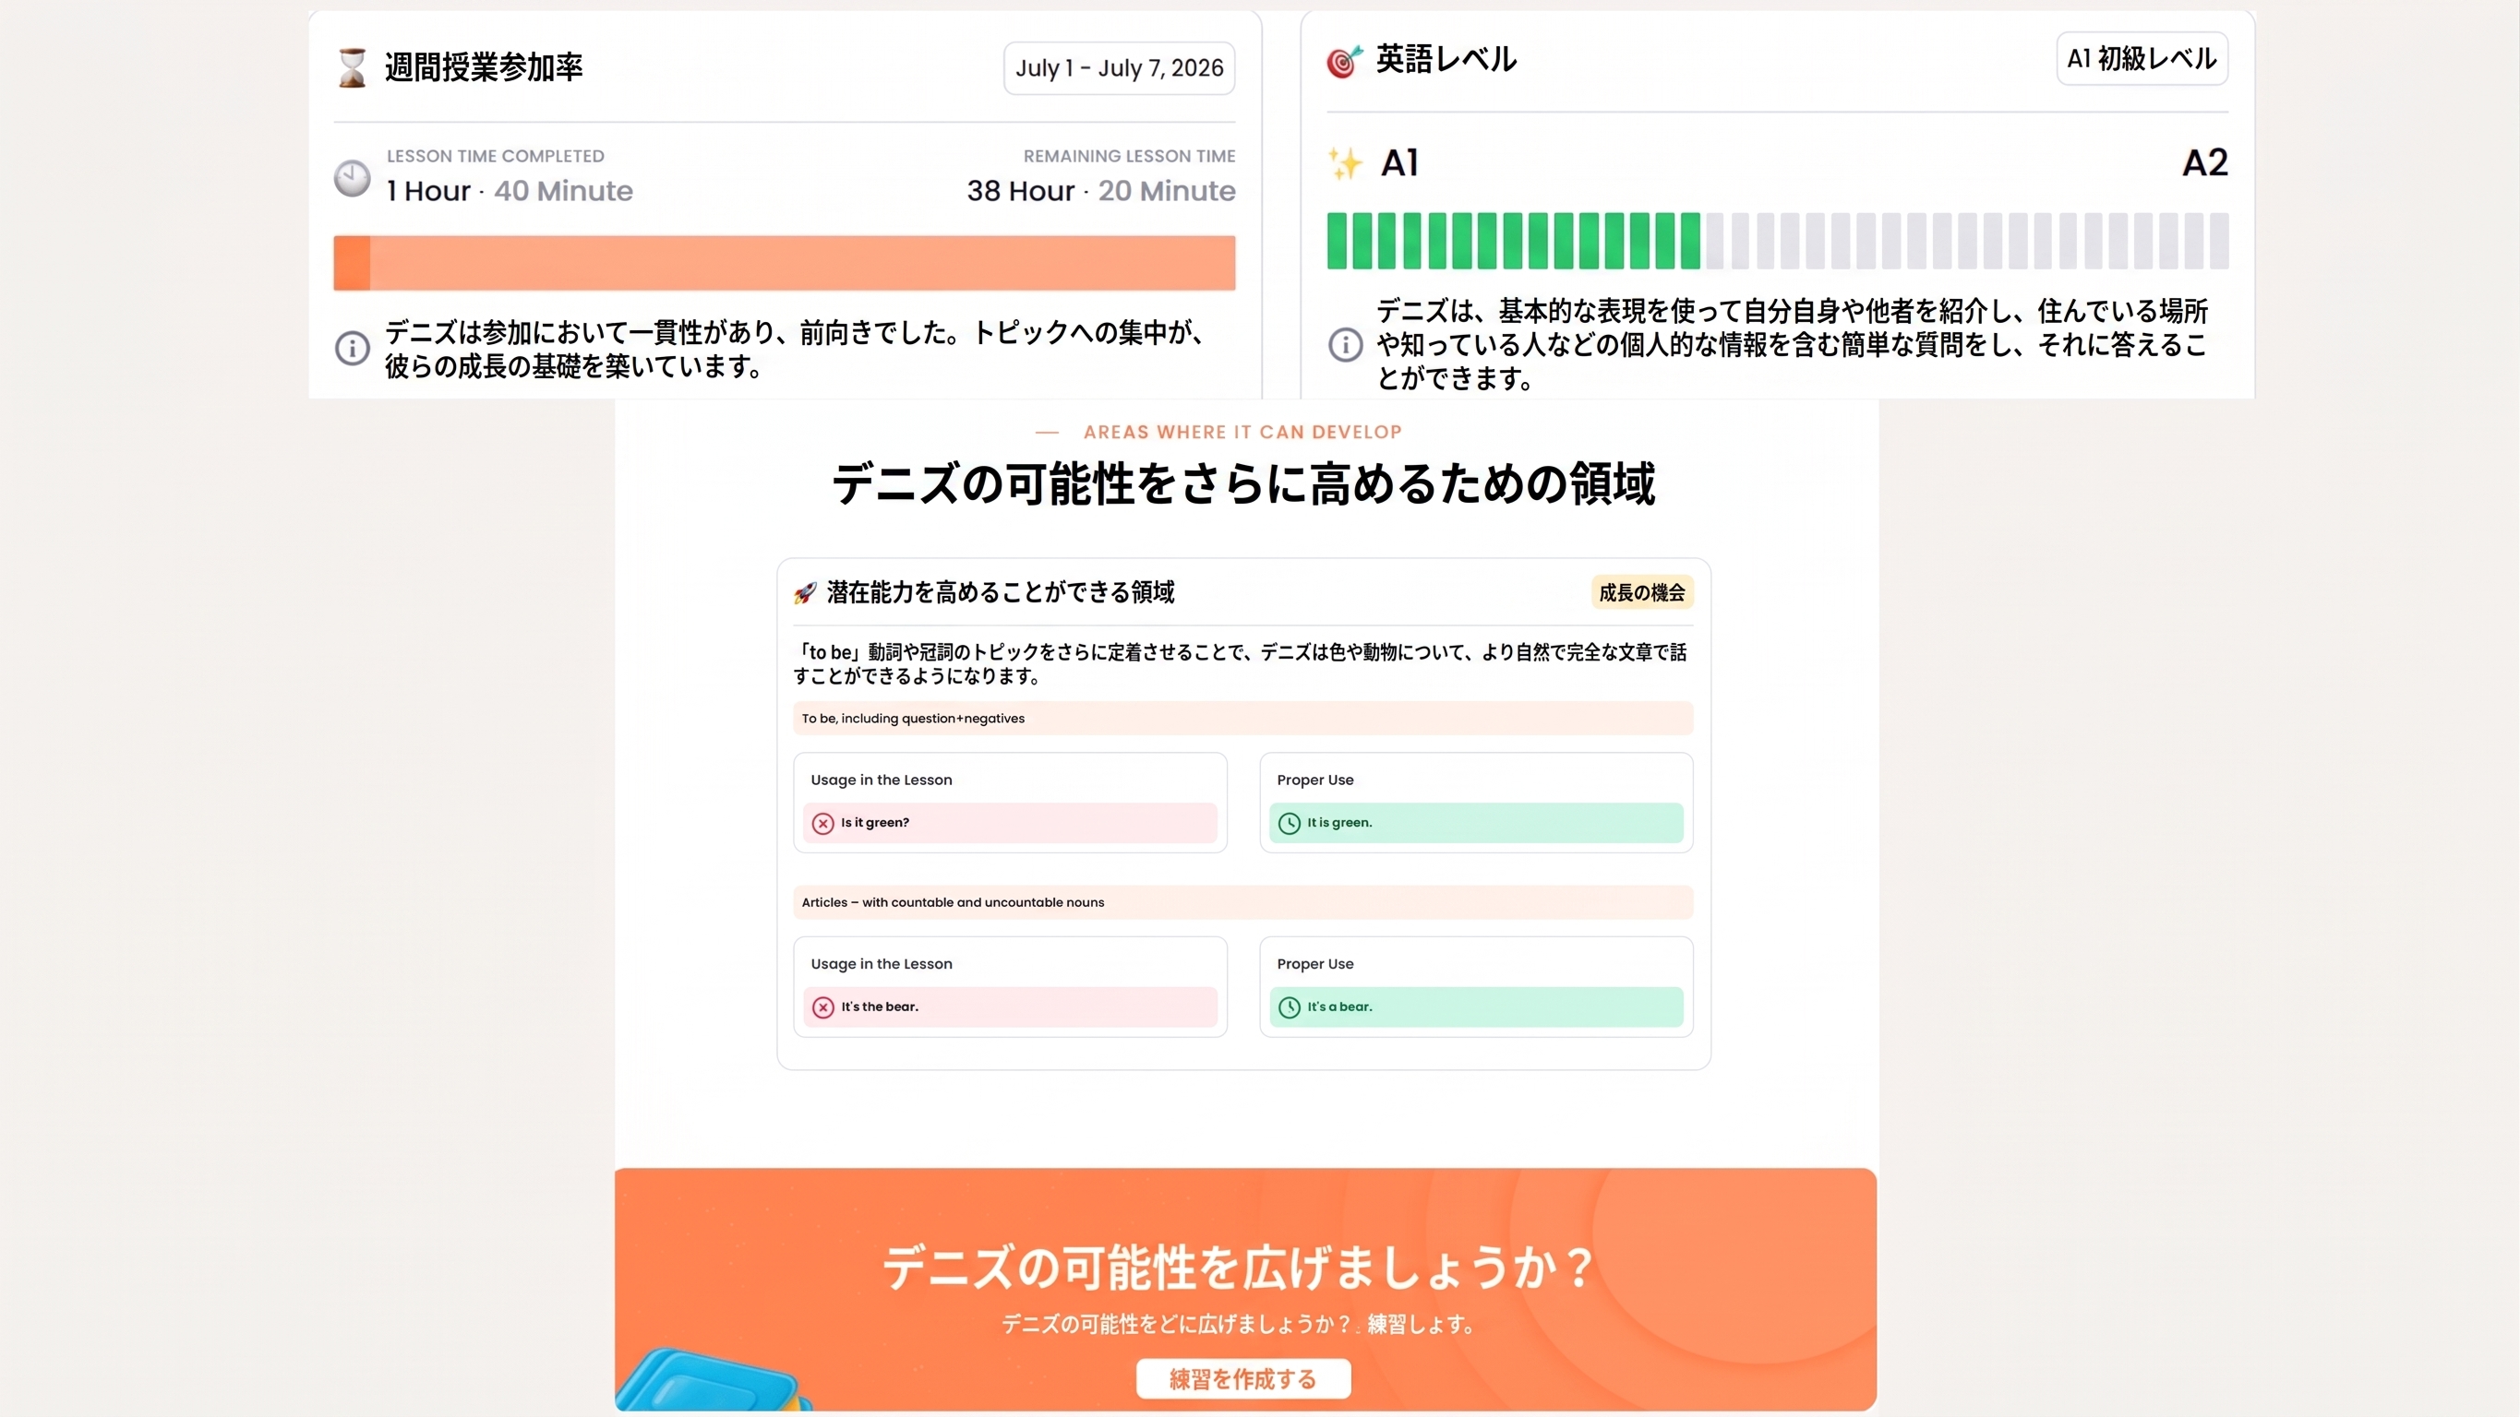Click the red X icon beside 'Is it green?'
The image size is (2520, 1417).
(822, 824)
